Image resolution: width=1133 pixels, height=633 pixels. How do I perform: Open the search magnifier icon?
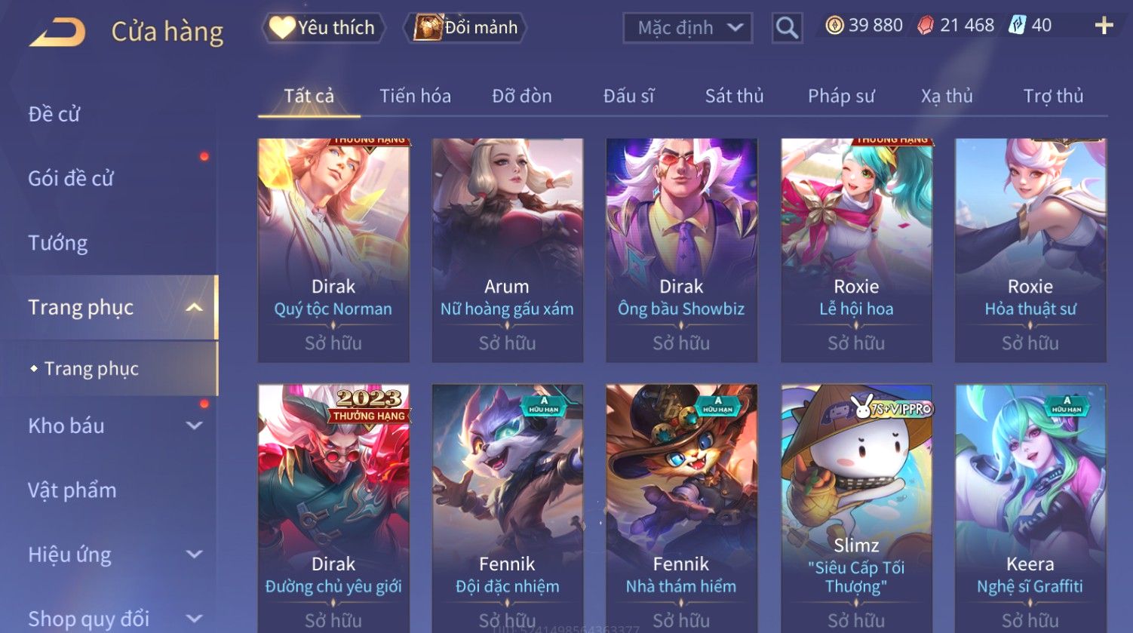(x=787, y=28)
